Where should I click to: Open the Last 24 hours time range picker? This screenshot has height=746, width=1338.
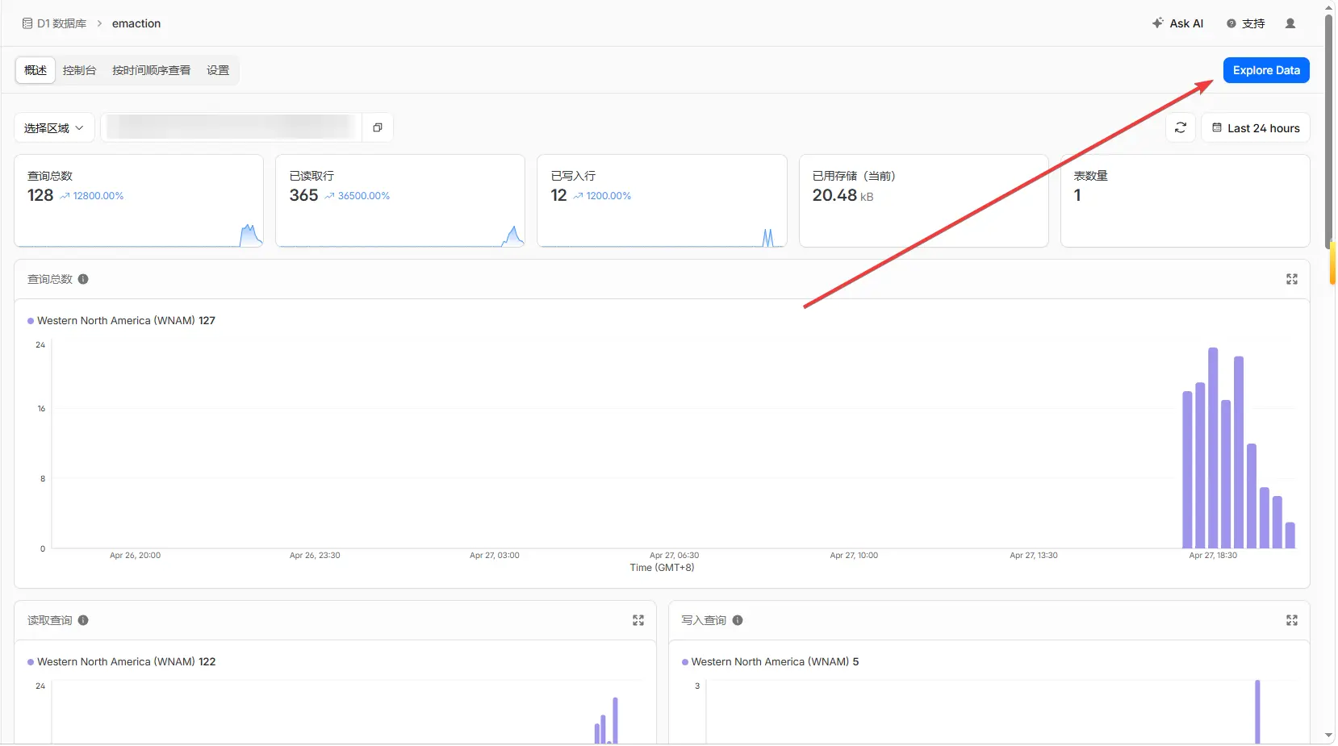(1255, 128)
